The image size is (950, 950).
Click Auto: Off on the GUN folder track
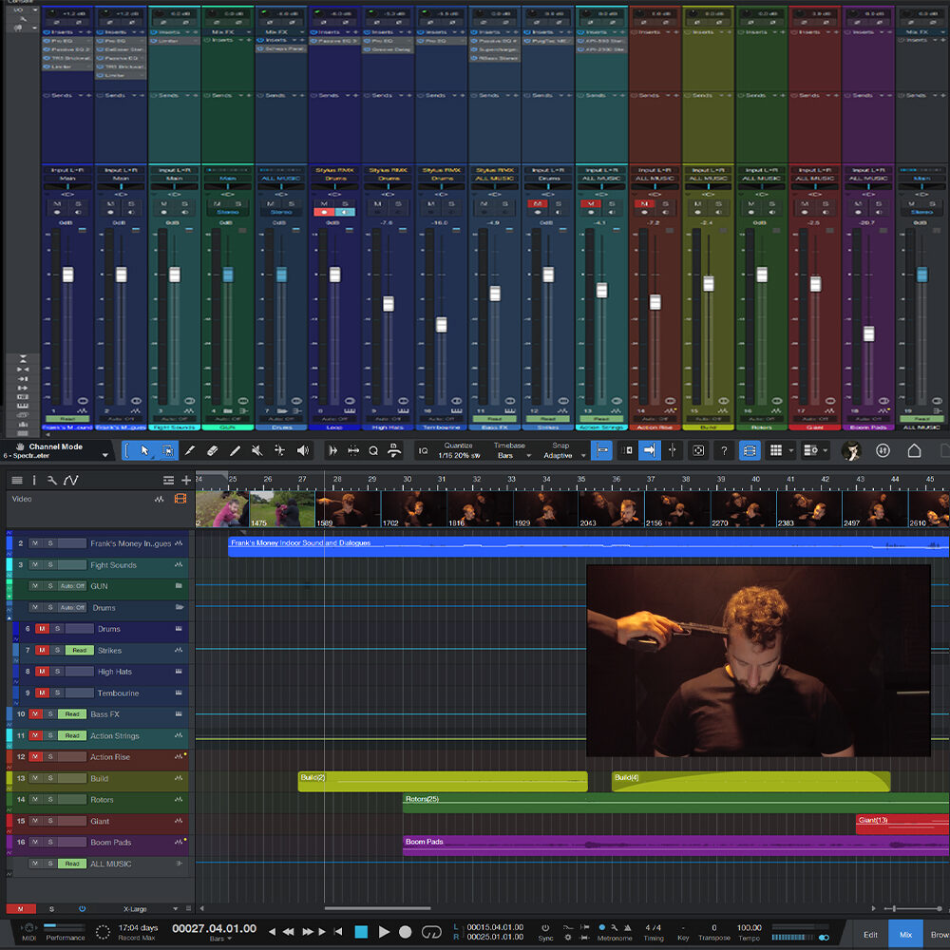(x=73, y=586)
